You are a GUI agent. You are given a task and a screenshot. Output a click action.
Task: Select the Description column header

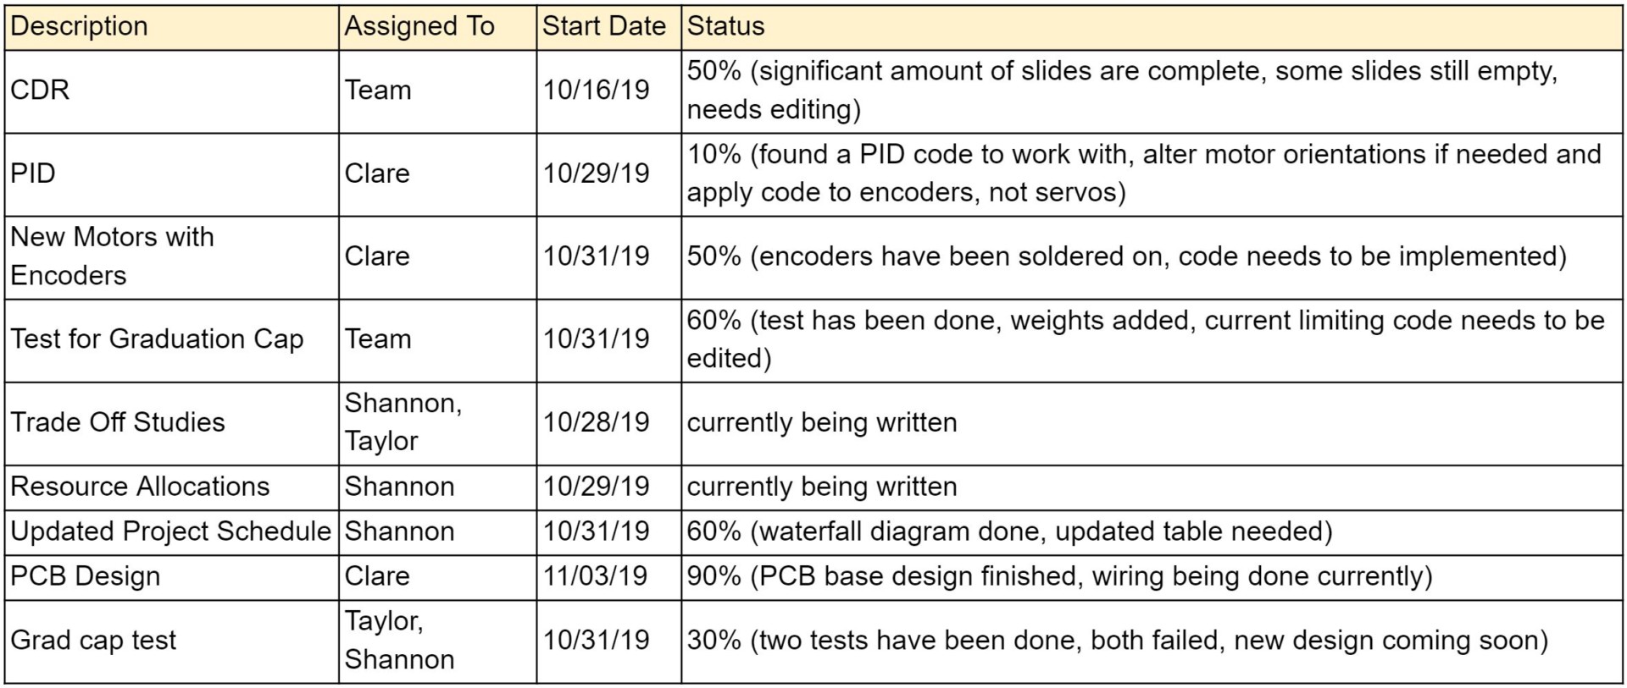tap(172, 27)
